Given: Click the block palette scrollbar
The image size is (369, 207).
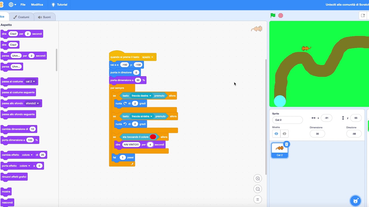Looking at the screenshot, I should coord(57,60).
